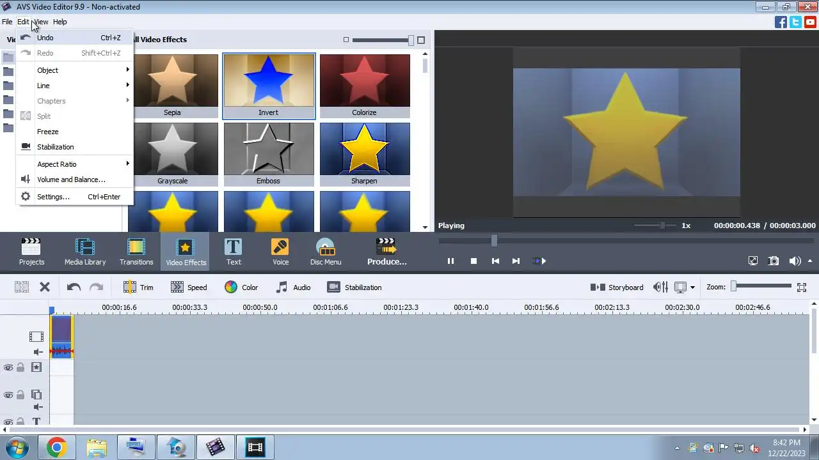Open the audio mixer icon
Image resolution: width=819 pixels, height=460 pixels.
660,287
